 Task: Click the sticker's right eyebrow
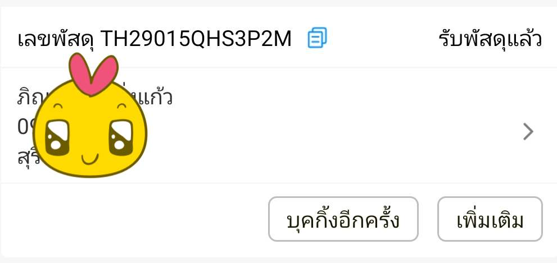click(121, 105)
